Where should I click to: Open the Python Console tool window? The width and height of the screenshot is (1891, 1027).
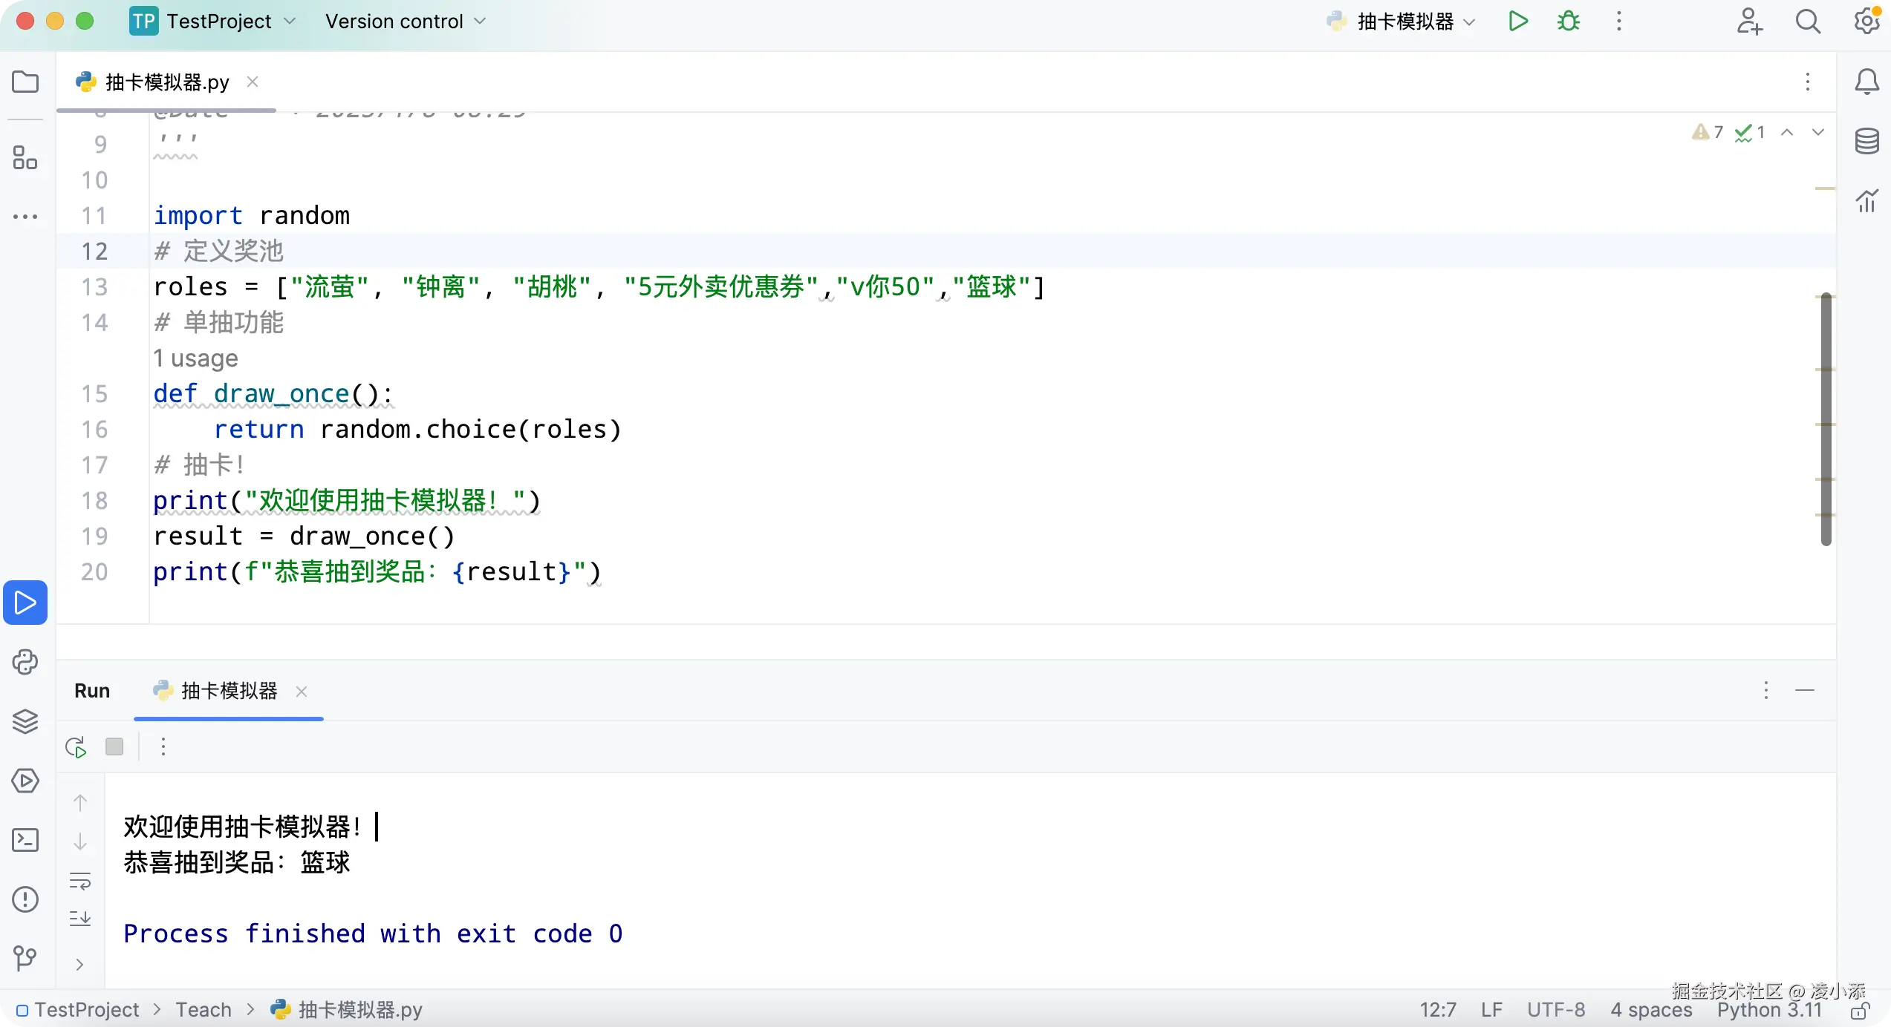coord(25,662)
